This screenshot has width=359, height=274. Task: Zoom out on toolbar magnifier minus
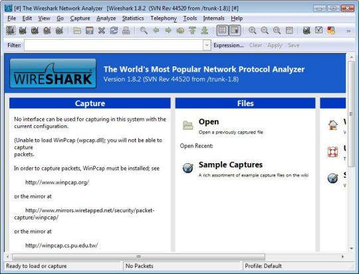tap(265, 31)
